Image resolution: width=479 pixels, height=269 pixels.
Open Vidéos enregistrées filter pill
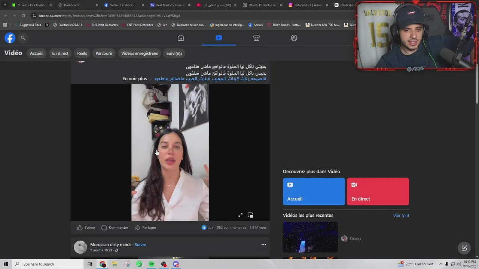pyautogui.click(x=140, y=53)
